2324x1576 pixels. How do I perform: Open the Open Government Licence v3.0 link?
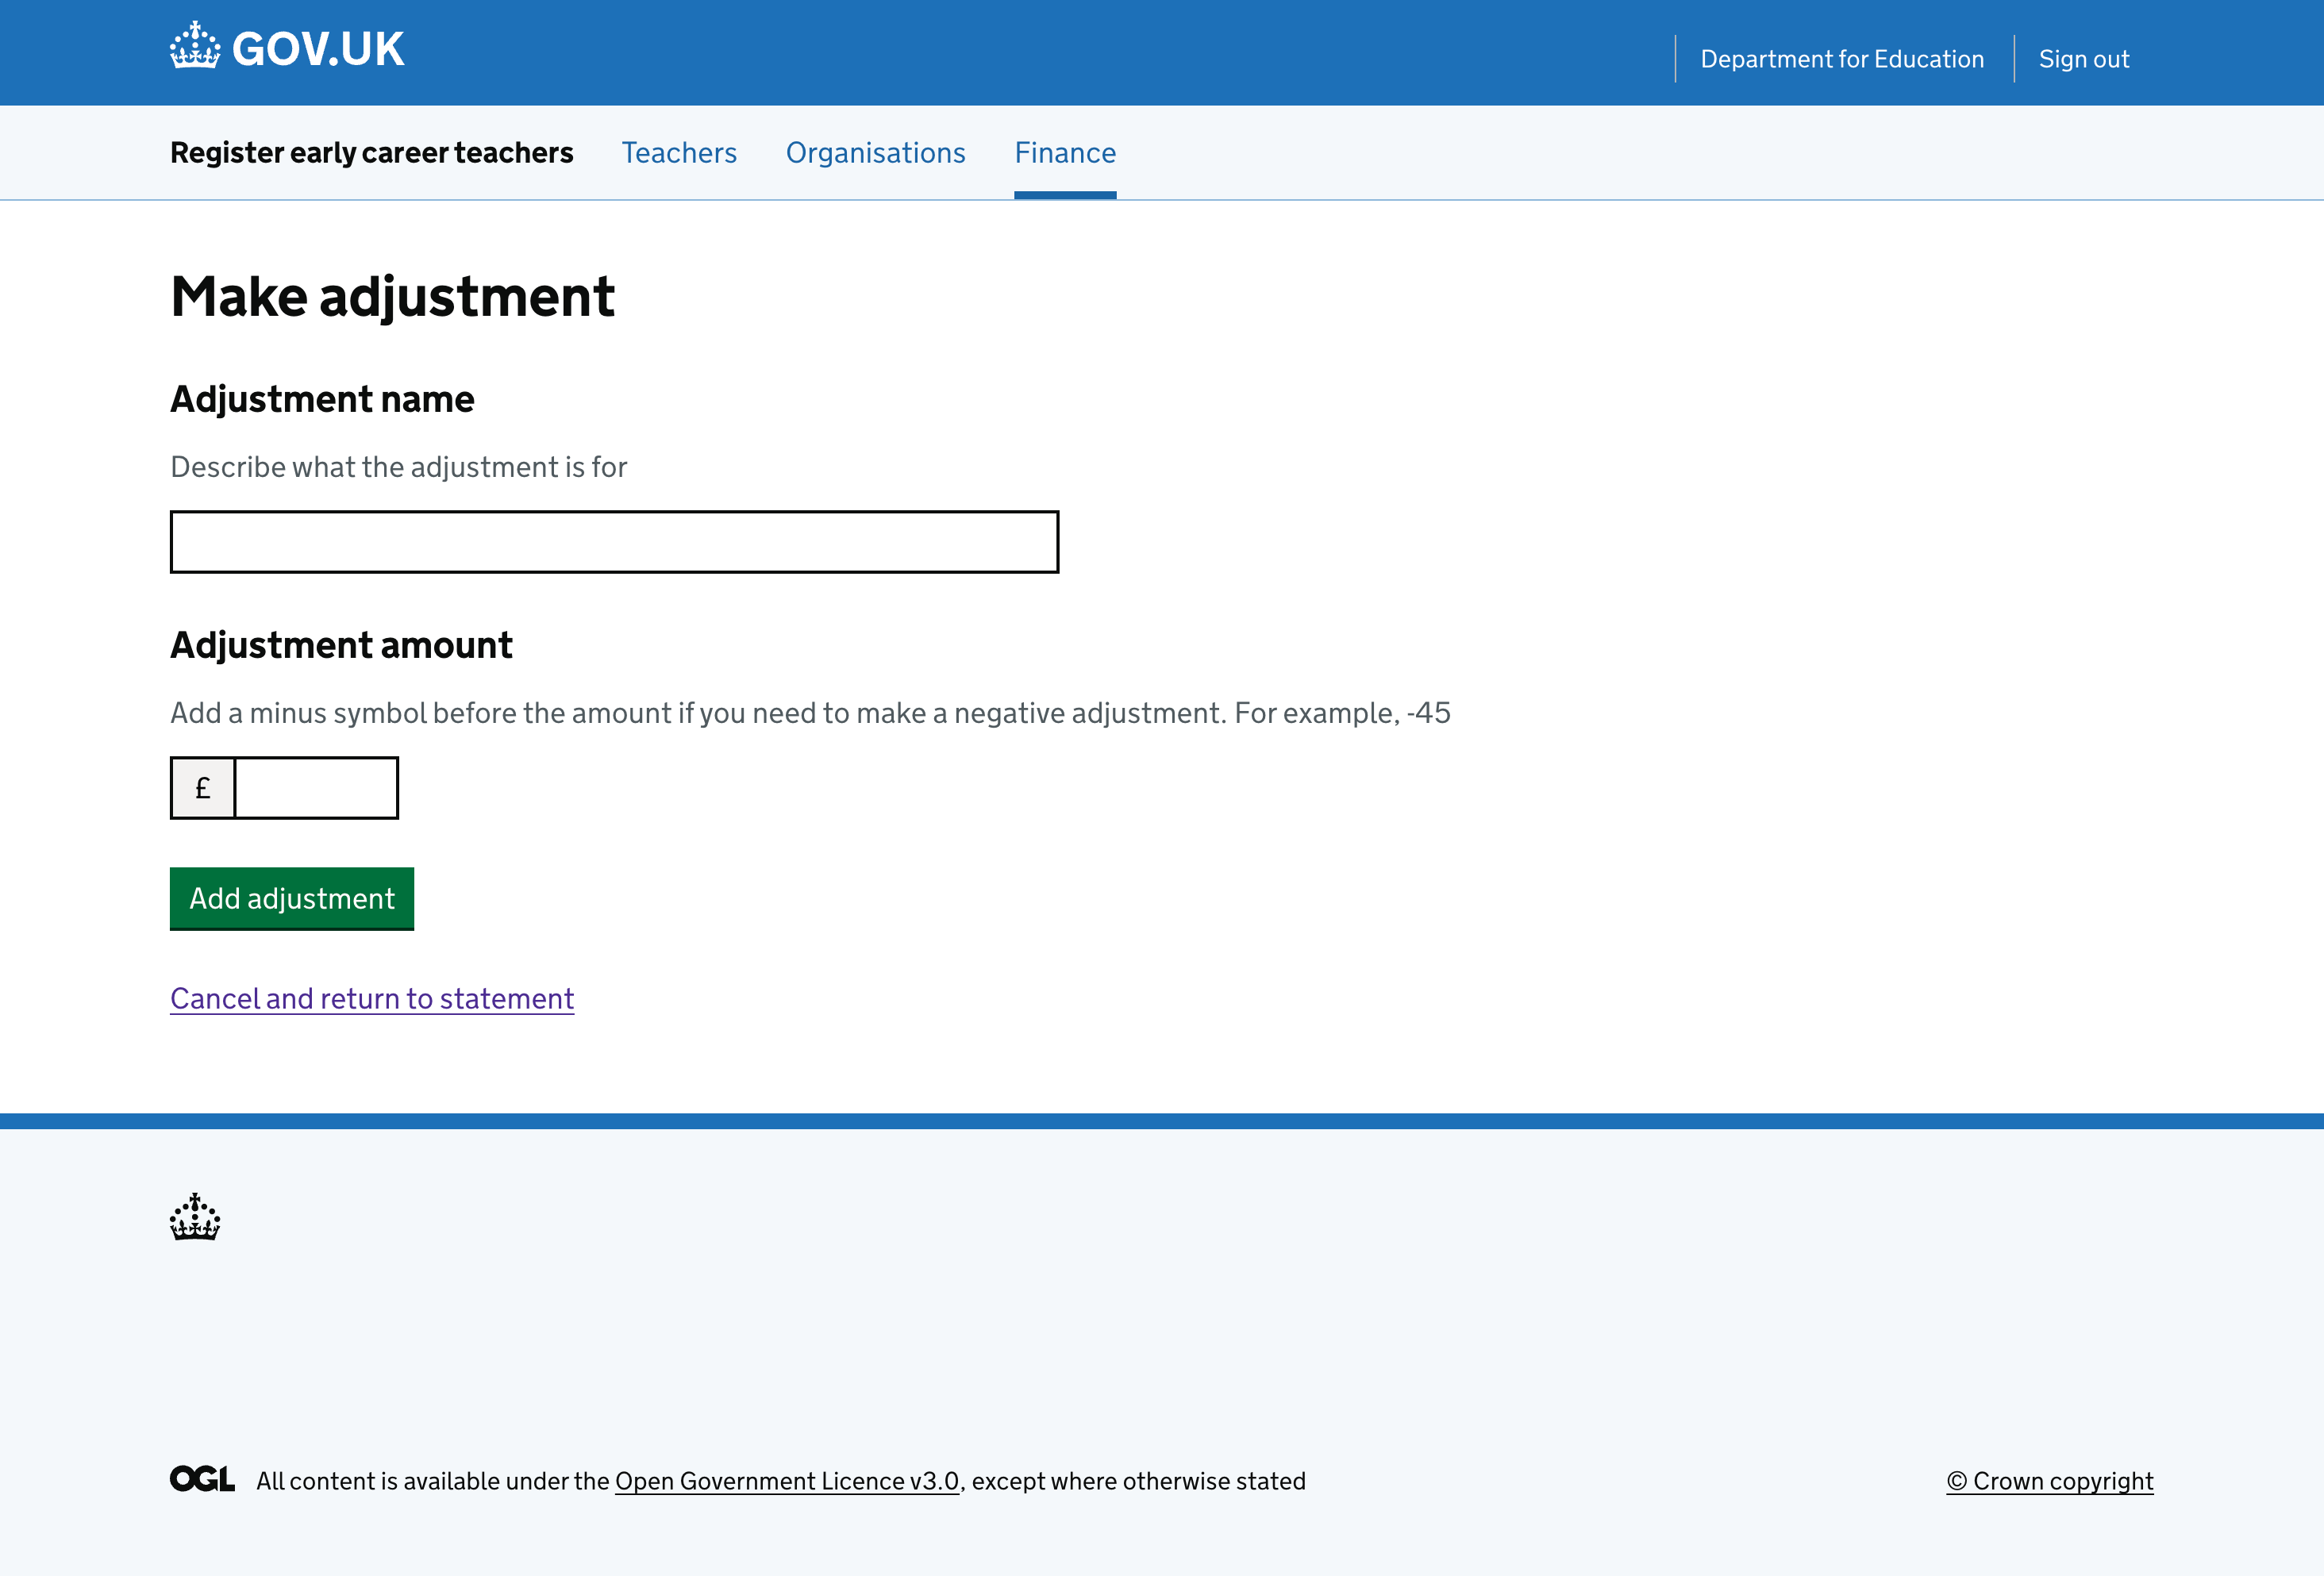pyautogui.click(x=786, y=1480)
